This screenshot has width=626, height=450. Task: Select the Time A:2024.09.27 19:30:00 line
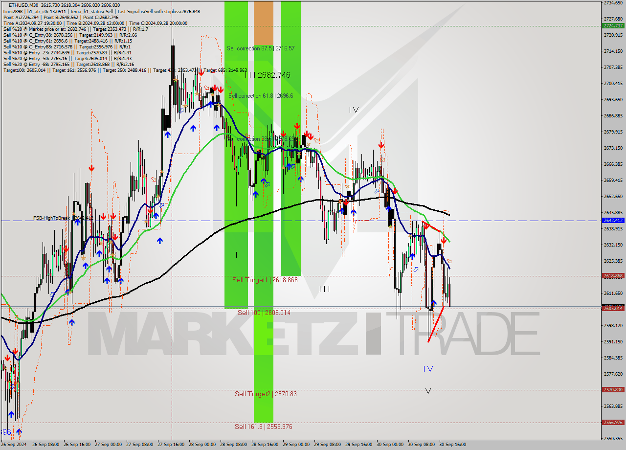point(95,23)
